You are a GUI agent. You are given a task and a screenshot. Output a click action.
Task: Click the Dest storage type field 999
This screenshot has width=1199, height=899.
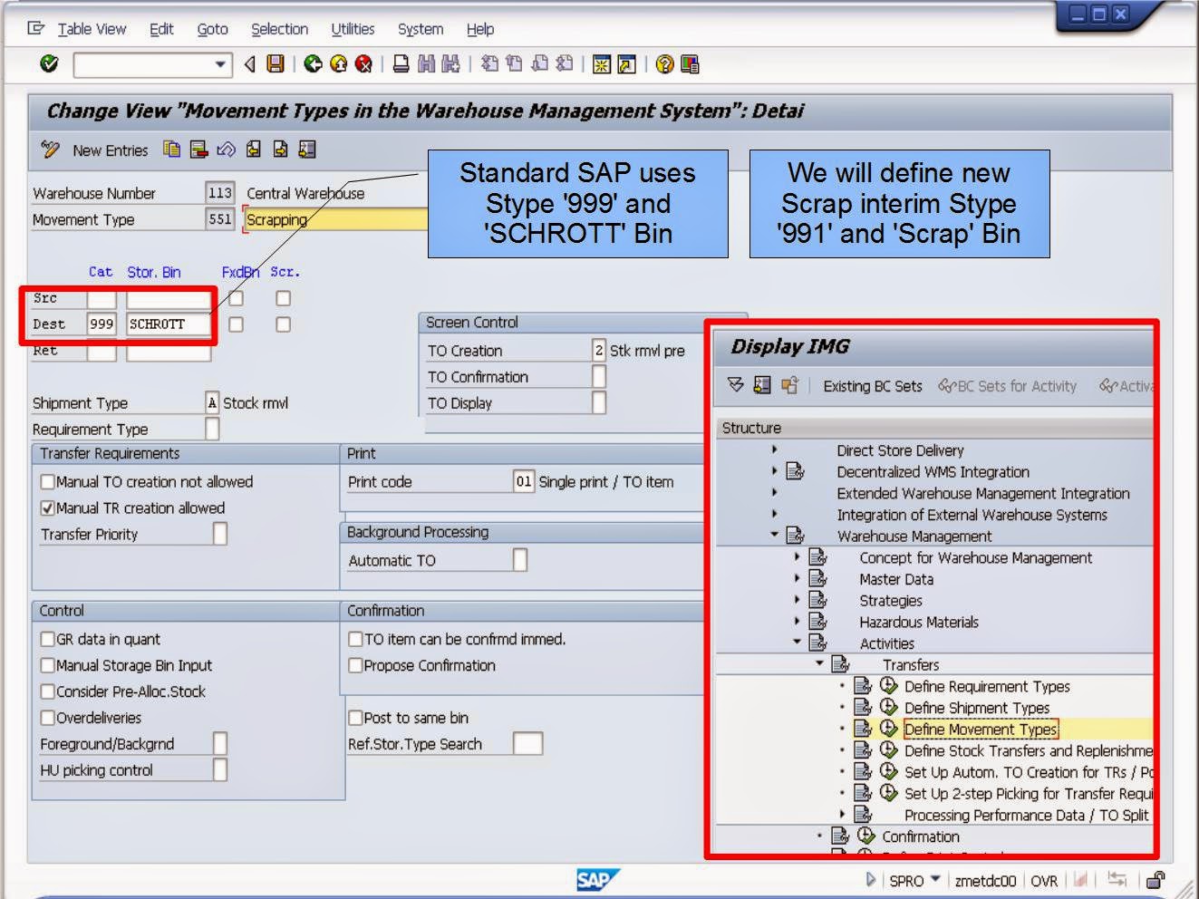click(x=102, y=324)
